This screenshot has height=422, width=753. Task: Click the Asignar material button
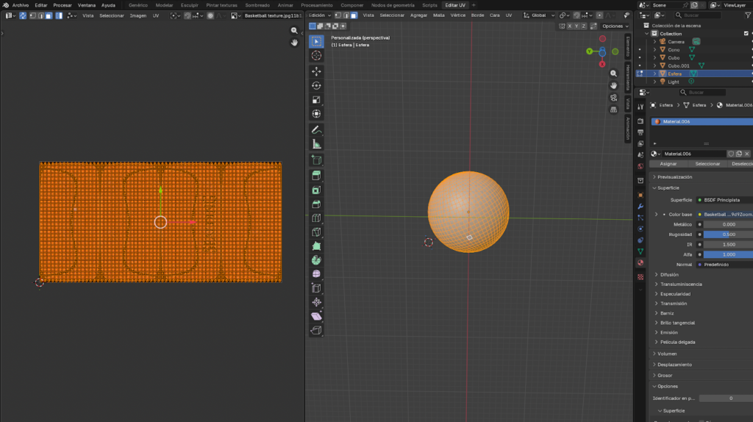pyautogui.click(x=668, y=164)
